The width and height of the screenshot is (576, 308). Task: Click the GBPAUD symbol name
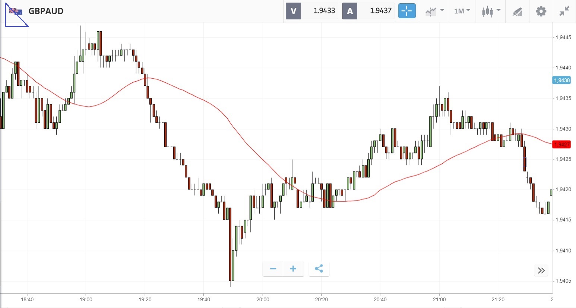(46, 11)
